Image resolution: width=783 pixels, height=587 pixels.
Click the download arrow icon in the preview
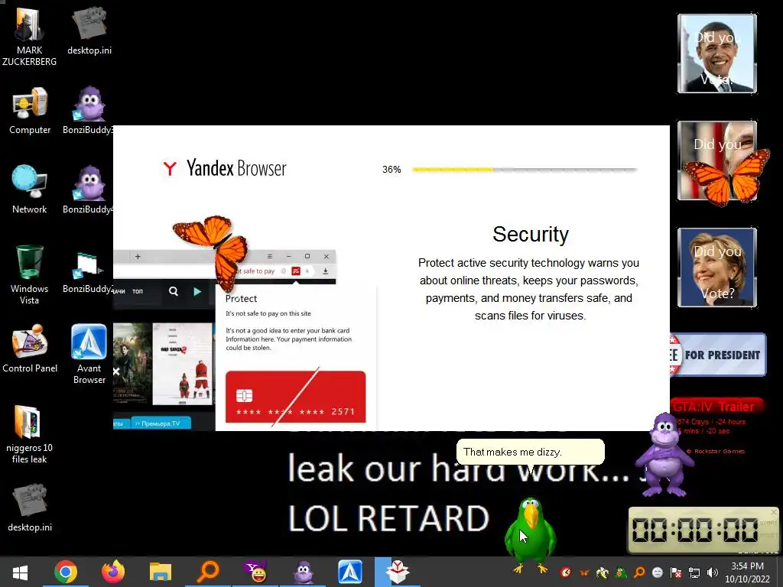(325, 271)
